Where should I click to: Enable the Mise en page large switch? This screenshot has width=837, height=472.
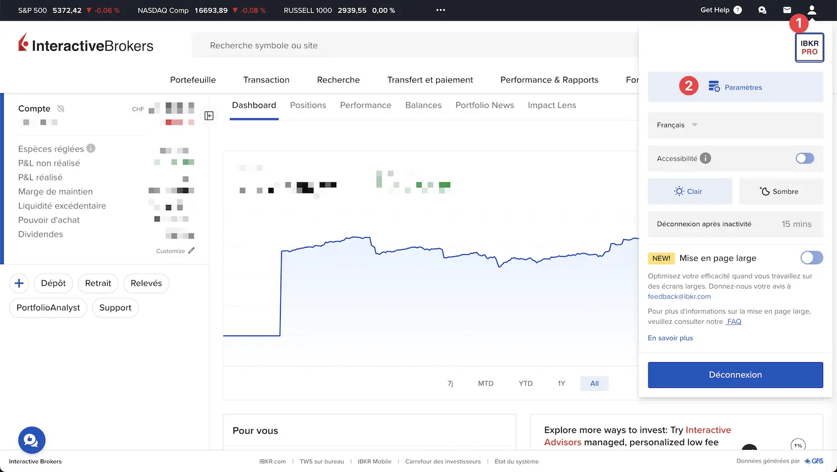pyautogui.click(x=812, y=257)
